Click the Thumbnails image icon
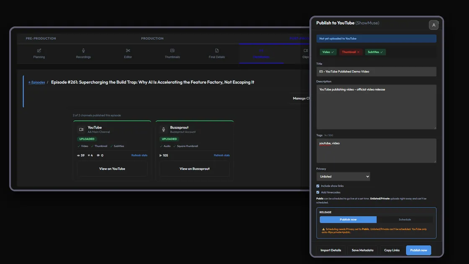 (172, 51)
